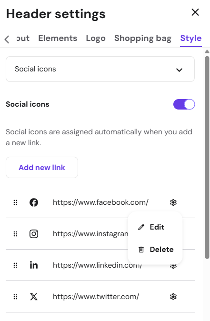Screen dimensions: 210x321
Task: Click the Instagram logo icon
Action: coord(34,234)
